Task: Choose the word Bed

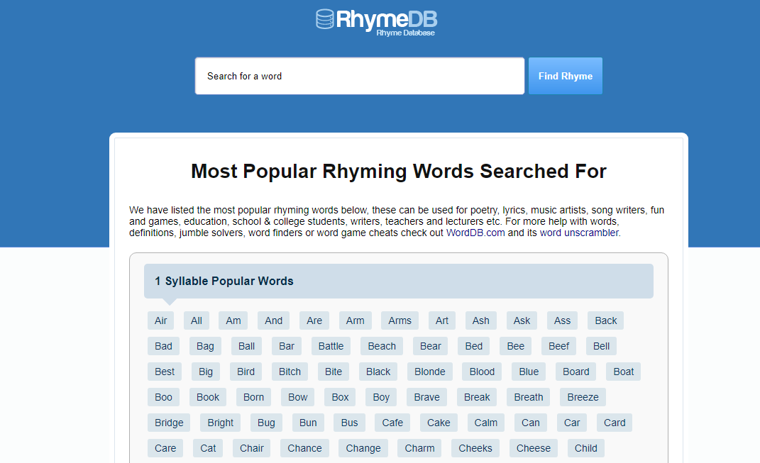Action: pos(474,346)
